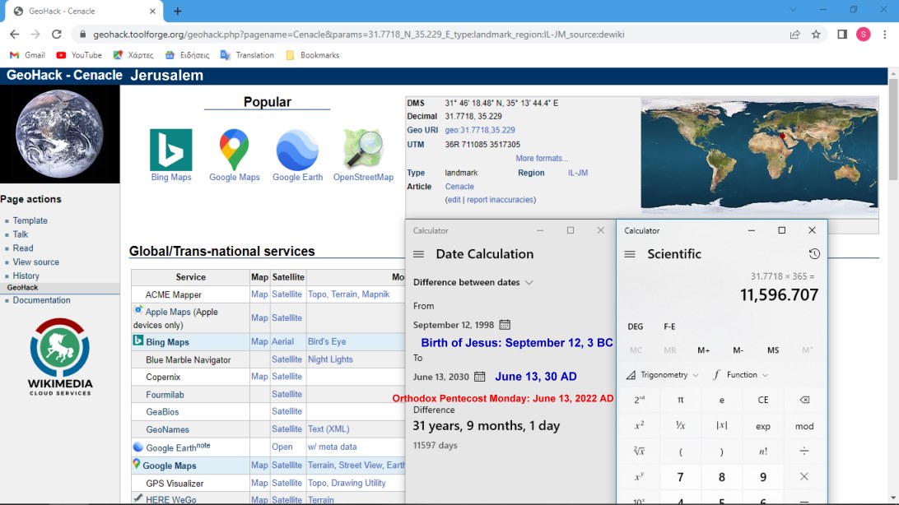Share this page from address bar icon

tap(794, 35)
